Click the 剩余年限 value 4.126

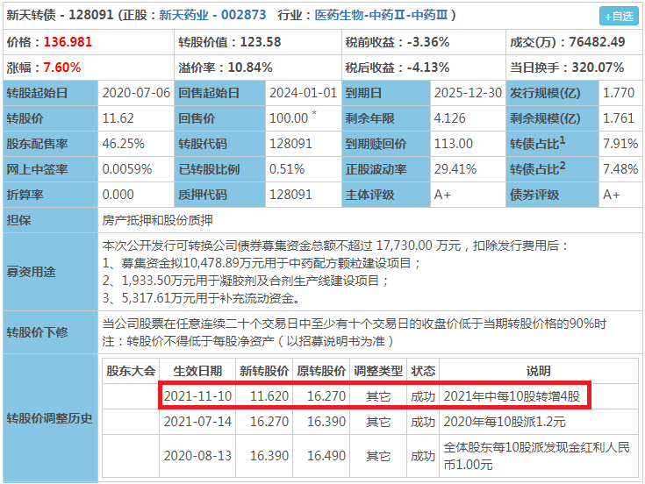(450, 118)
